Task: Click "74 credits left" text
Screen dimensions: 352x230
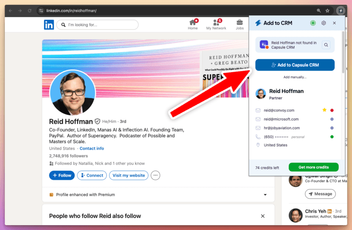Action: point(267,168)
